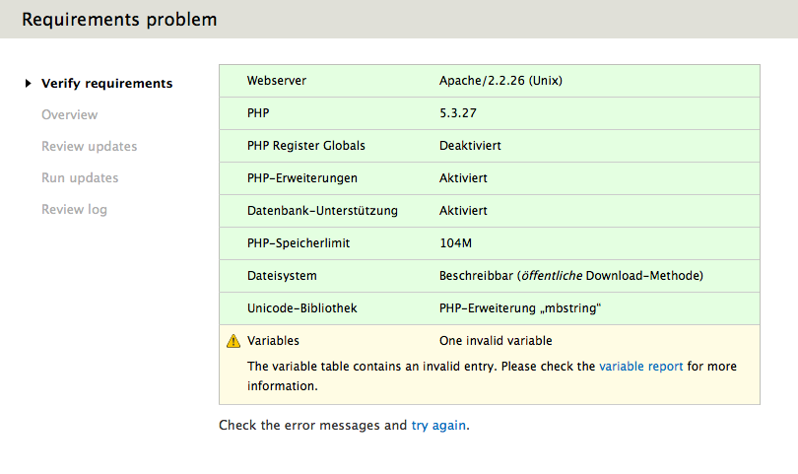Select the Review log step
This screenshot has width=798, height=474.
pyautogui.click(x=74, y=210)
